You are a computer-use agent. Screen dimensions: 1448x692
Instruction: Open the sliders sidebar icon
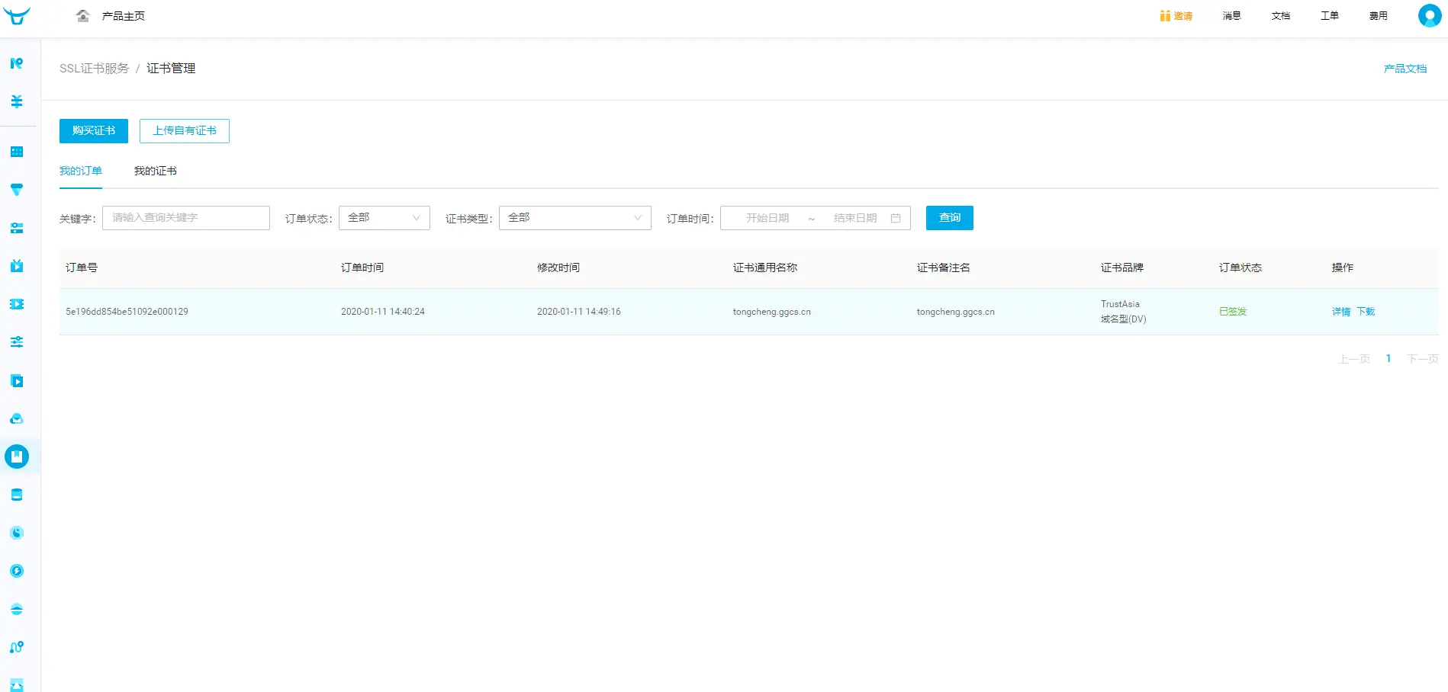coord(17,342)
